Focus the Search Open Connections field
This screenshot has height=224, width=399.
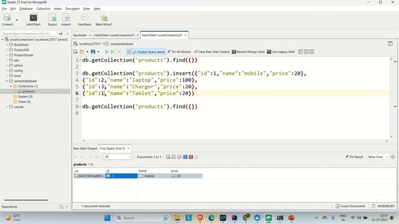click(29, 34)
